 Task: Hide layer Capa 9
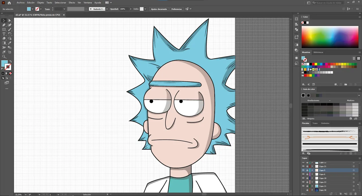303,170
